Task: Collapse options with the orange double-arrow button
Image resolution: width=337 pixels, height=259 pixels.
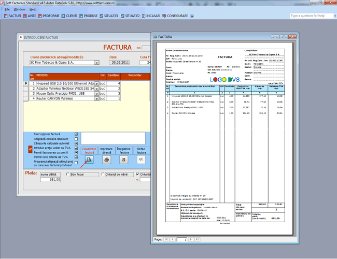Action: (30, 149)
